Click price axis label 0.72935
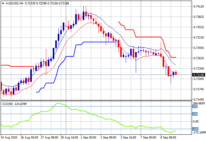Screen dimensions: 206x141 pos(199,48)
